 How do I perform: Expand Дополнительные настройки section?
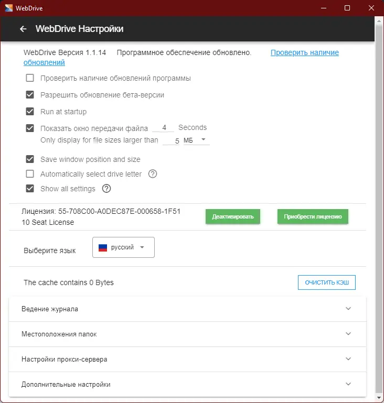tap(187, 384)
